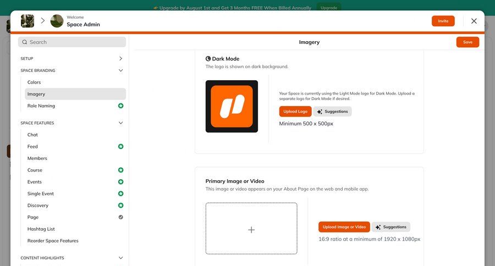This screenshot has height=266, width=495.
Task: Click the circular profile avatar beside Welcome
Action: coord(57,21)
